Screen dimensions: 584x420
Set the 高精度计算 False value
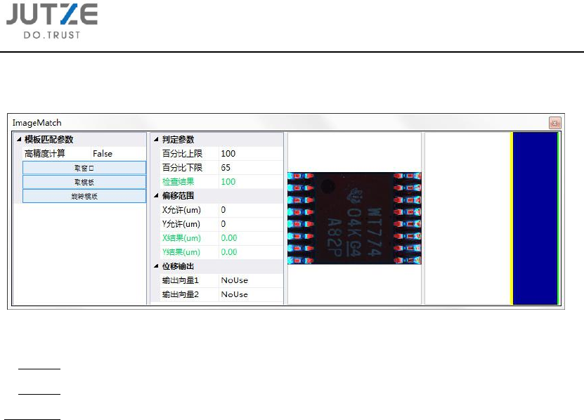pos(118,154)
